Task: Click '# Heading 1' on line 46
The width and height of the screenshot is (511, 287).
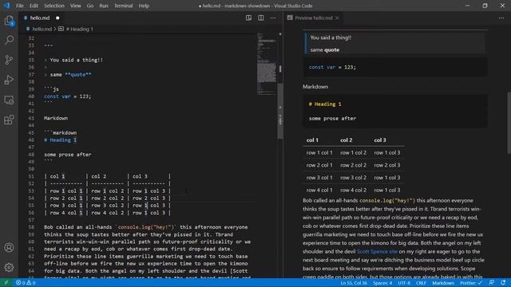Action: click(61, 140)
